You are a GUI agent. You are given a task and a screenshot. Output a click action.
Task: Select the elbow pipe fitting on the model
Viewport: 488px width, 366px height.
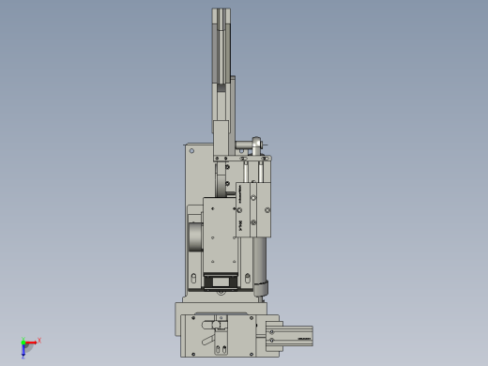coord(250,145)
